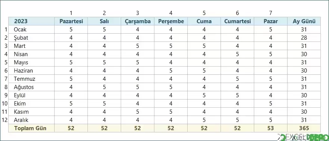This screenshot has width=329, height=141.
Task: Click the Perşembe header cell
Action: coord(171,21)
